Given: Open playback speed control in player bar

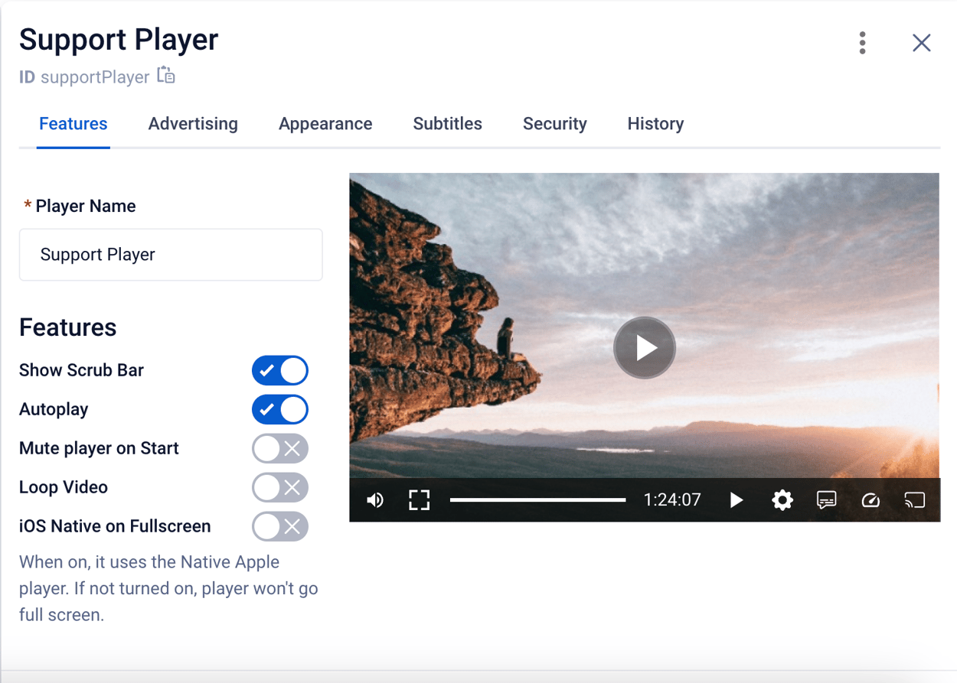Looking at the screenshot, I should click(x=870, y=500).
